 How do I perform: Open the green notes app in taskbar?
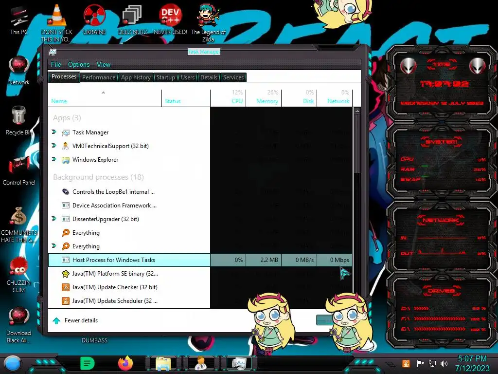(88, 363)
